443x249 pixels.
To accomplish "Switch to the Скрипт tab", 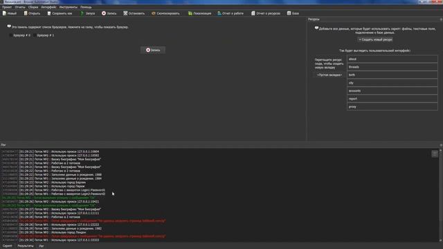I will [8, 246].
